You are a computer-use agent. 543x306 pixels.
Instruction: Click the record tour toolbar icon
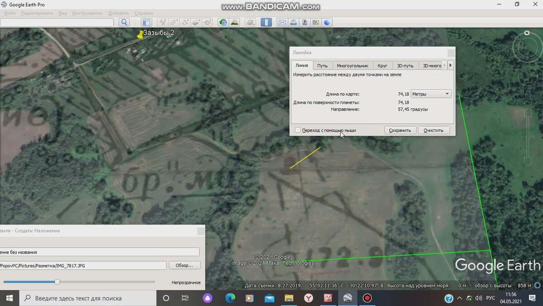click(x=208, y=22)
